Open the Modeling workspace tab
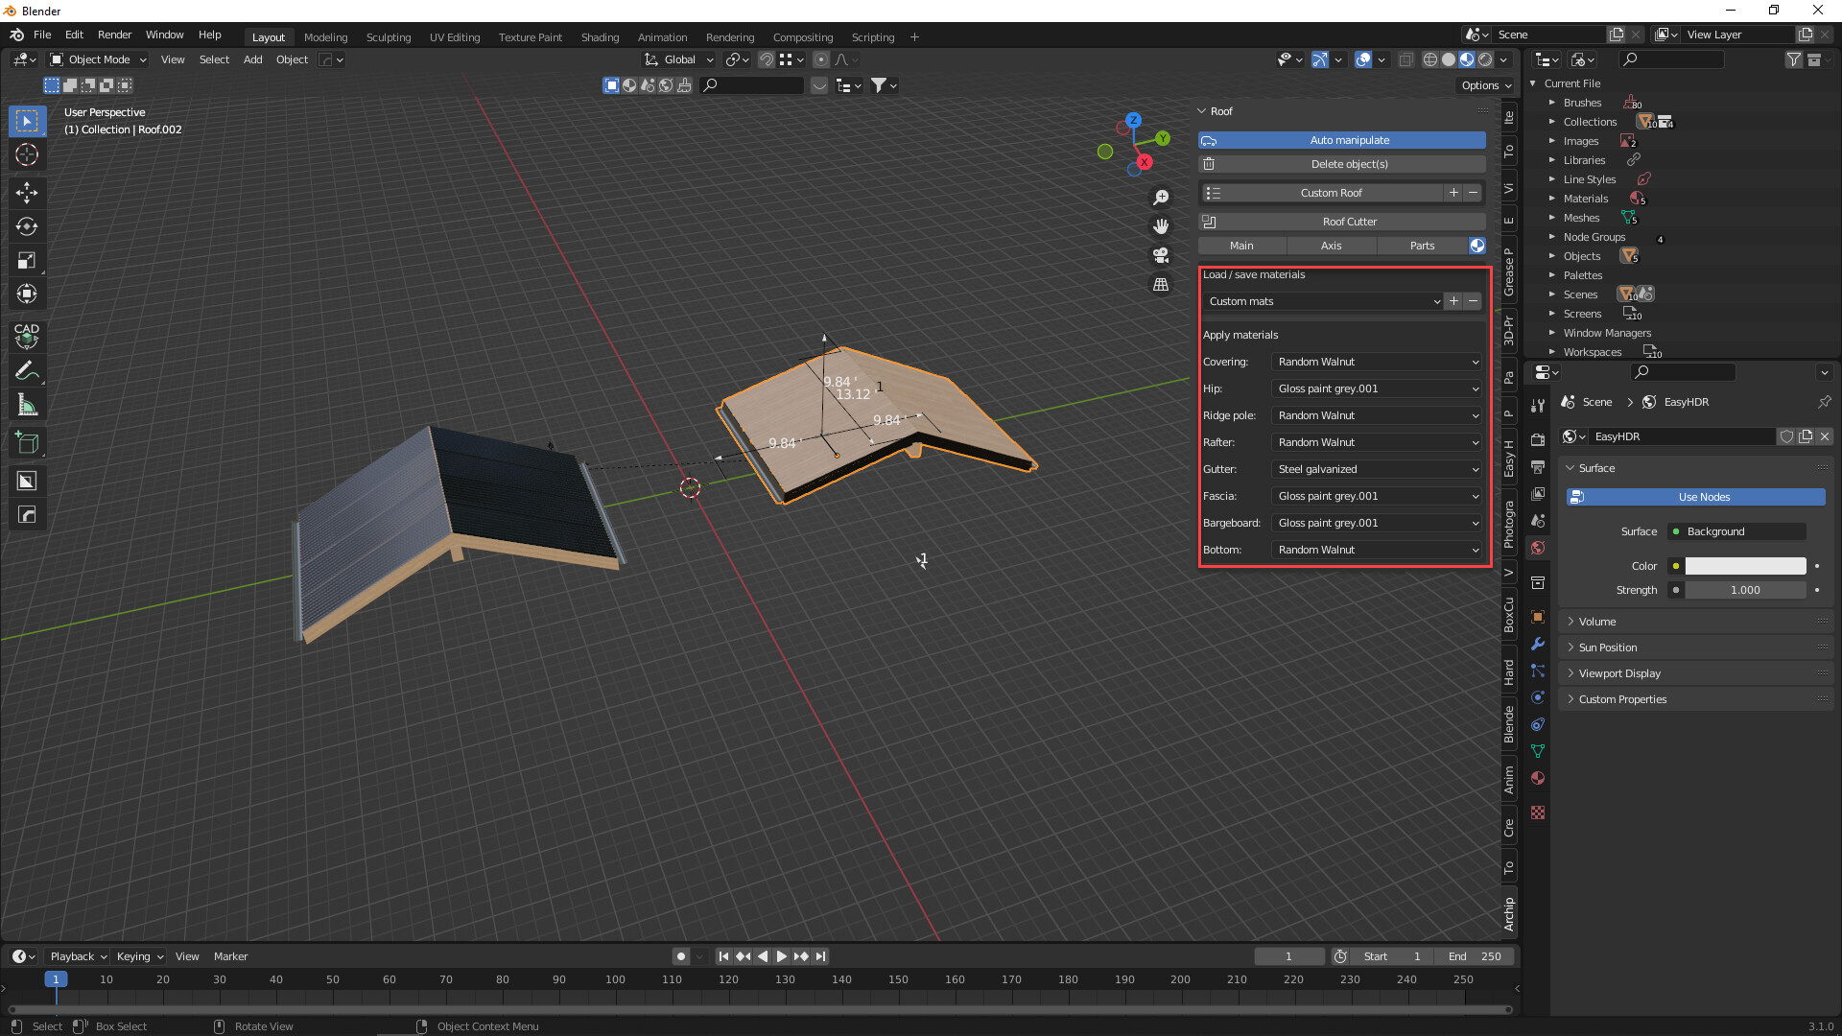1842x1036 pixels. click(x=326, y=37)
